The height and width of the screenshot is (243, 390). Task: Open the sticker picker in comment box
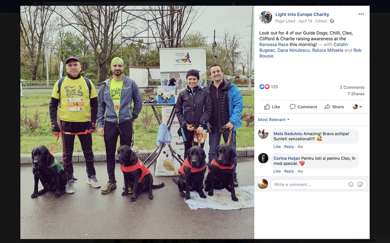point(360,184)
